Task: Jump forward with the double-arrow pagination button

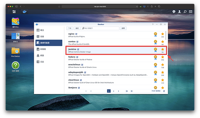Action: pyautogui.click(x=127, y=91)
